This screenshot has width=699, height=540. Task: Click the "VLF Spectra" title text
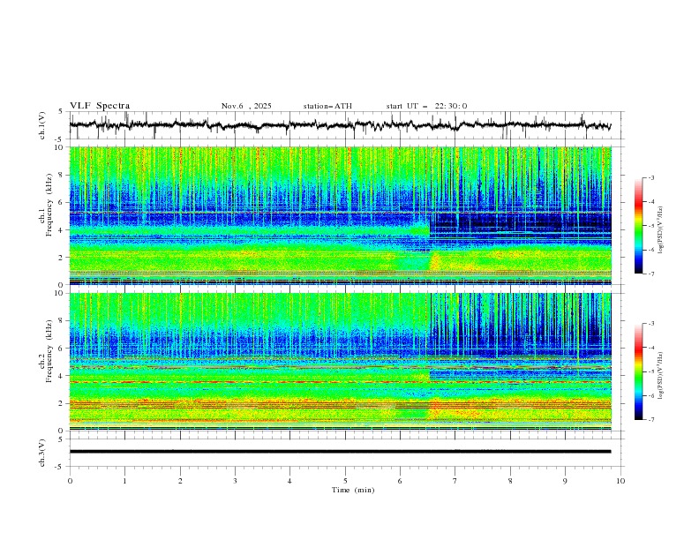pyautogui.click(x=100, y=106)
